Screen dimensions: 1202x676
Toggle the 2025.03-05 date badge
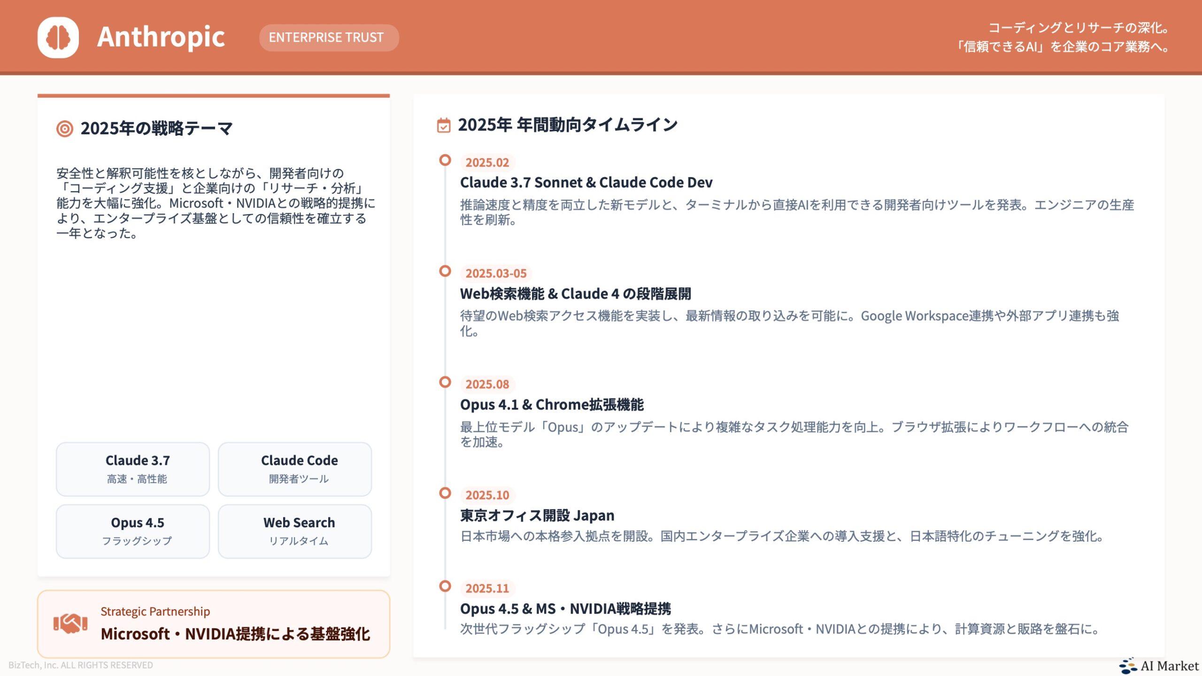pyautogui.click(x=495, y=273)
